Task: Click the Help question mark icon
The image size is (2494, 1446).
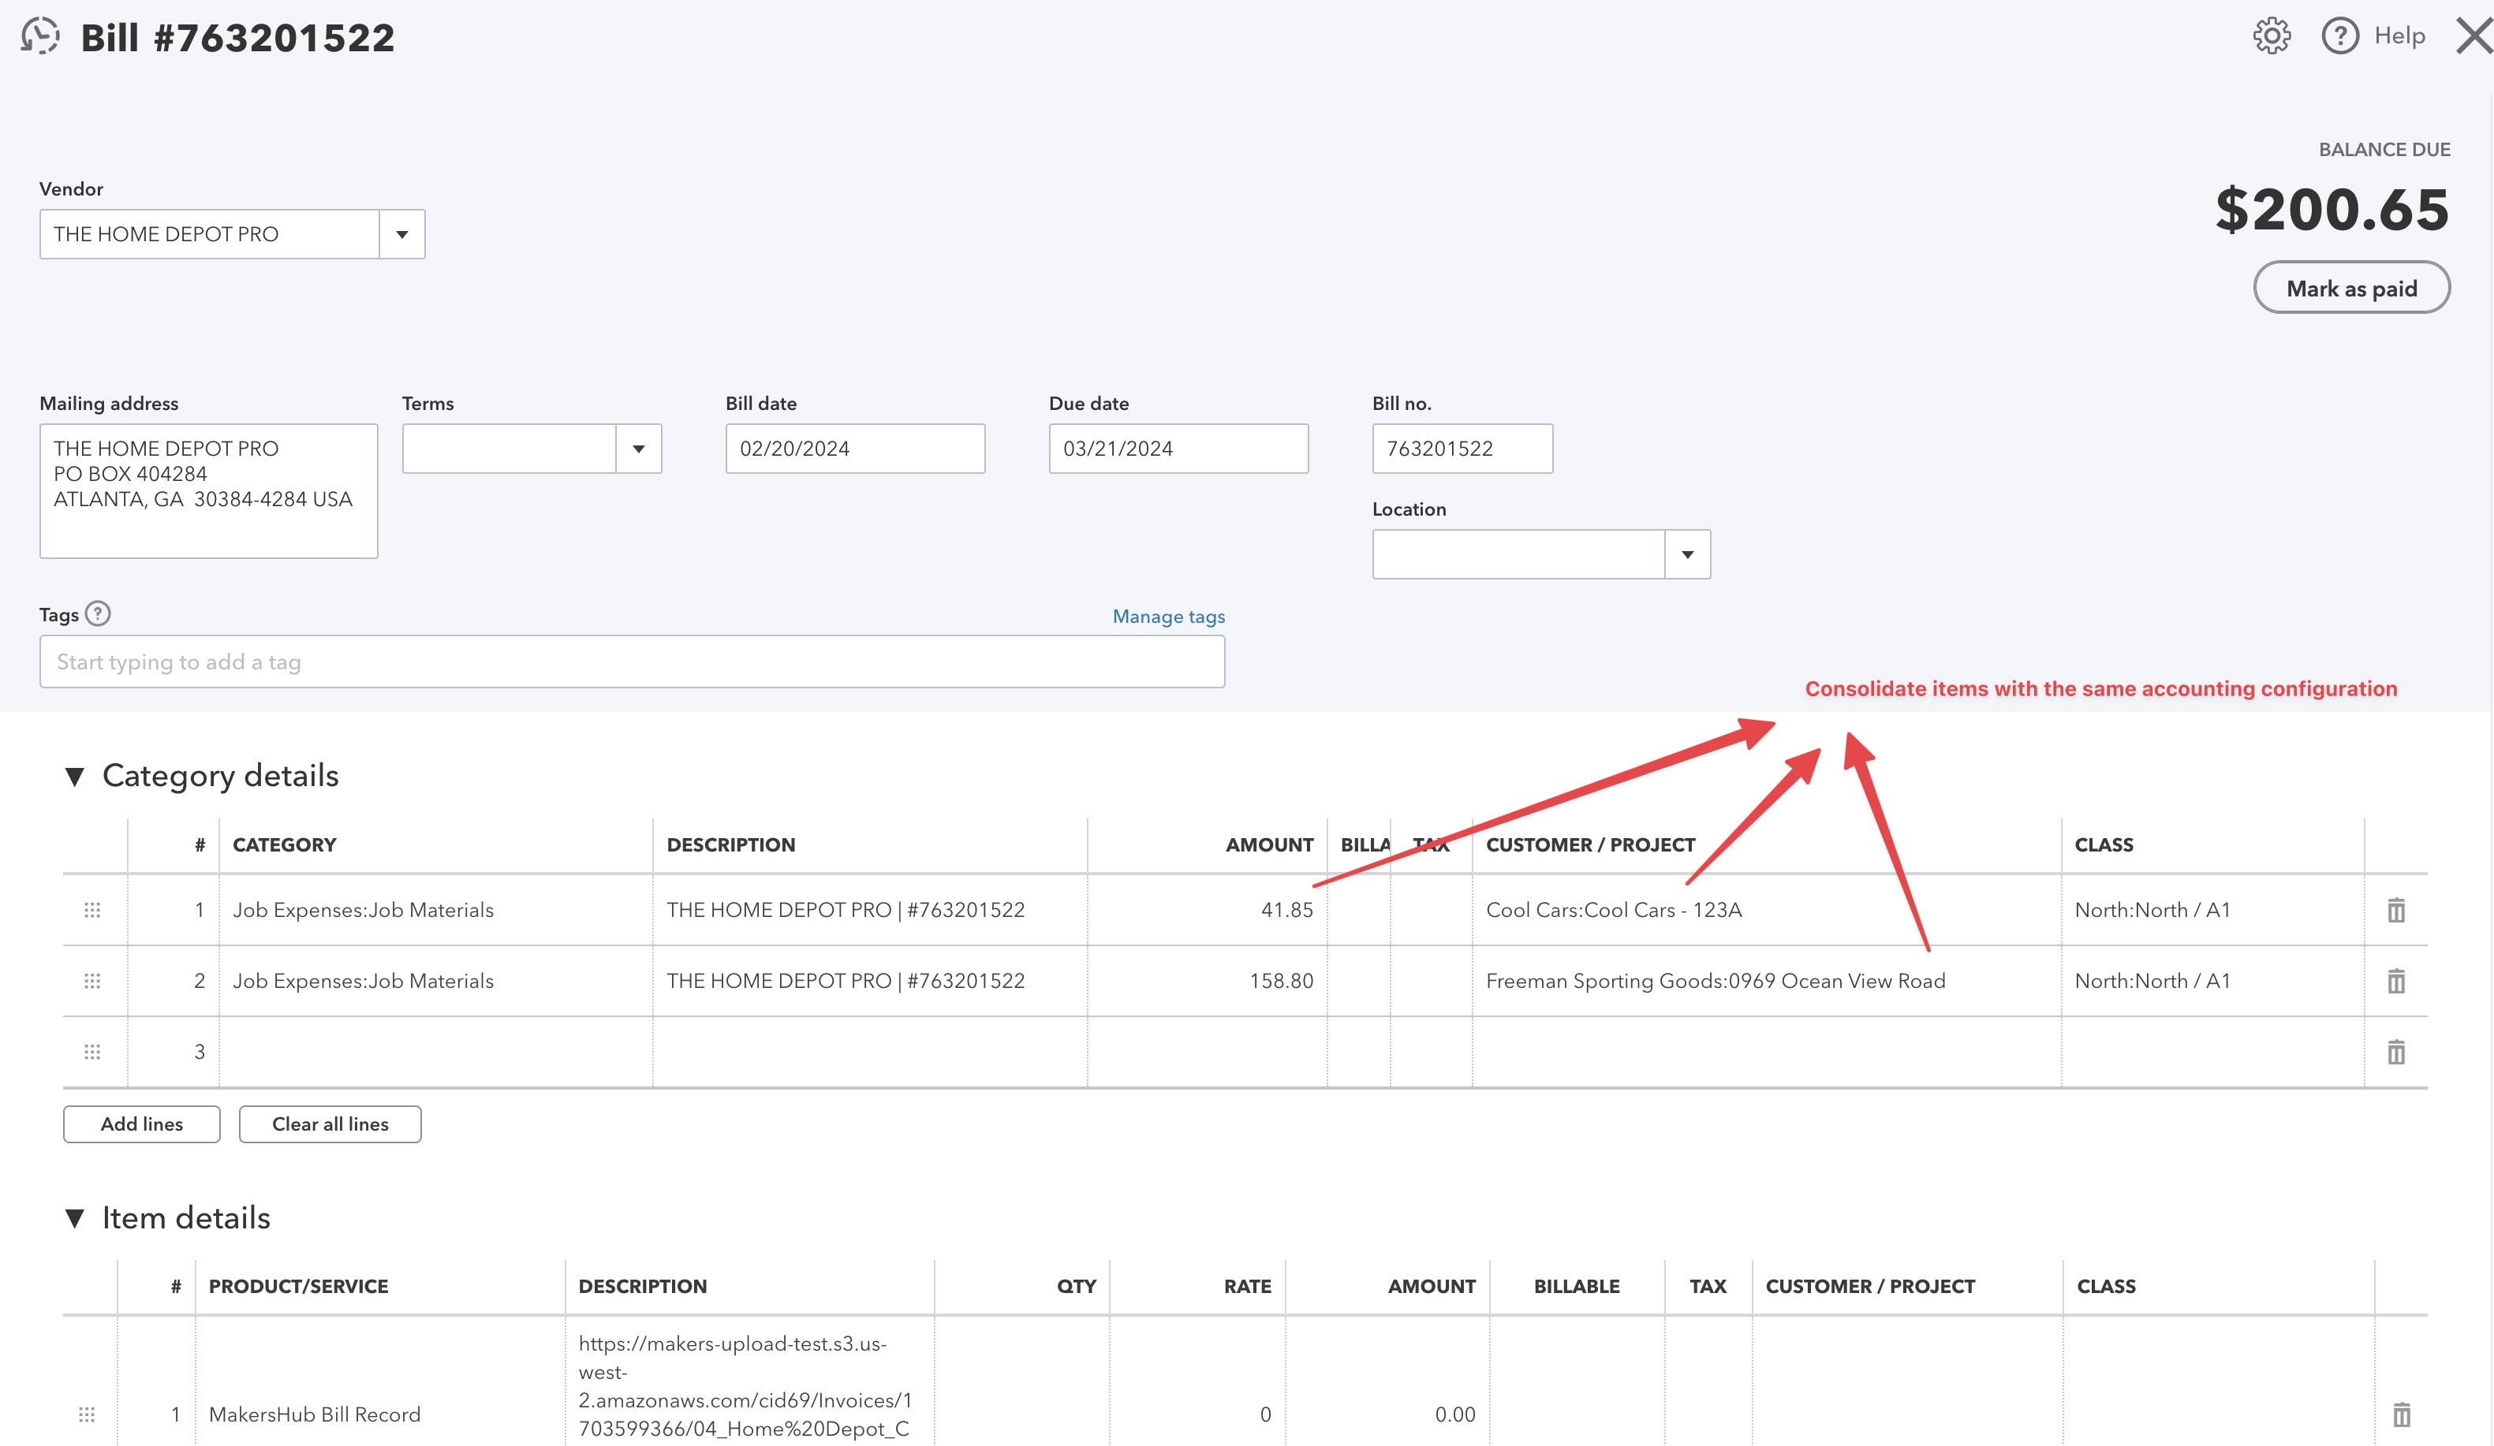Action: tap(2339, 35)
